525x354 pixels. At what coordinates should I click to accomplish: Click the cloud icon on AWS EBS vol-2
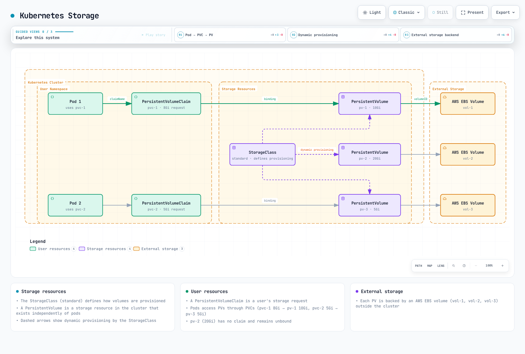(445, 148)
